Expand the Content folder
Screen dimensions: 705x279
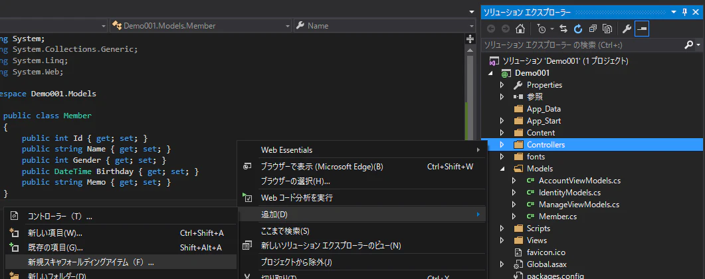tap(502, 133)
